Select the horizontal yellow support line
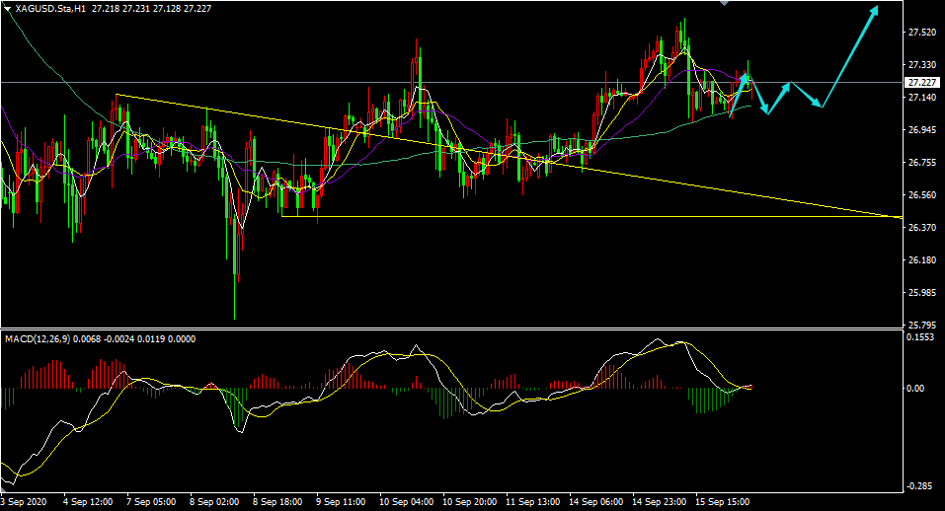The height and width of the screenshot is (511, 945). point(591,216)
